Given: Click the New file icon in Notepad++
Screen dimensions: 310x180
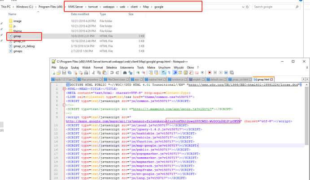Looking at the screenshot, I should [53, 73].
